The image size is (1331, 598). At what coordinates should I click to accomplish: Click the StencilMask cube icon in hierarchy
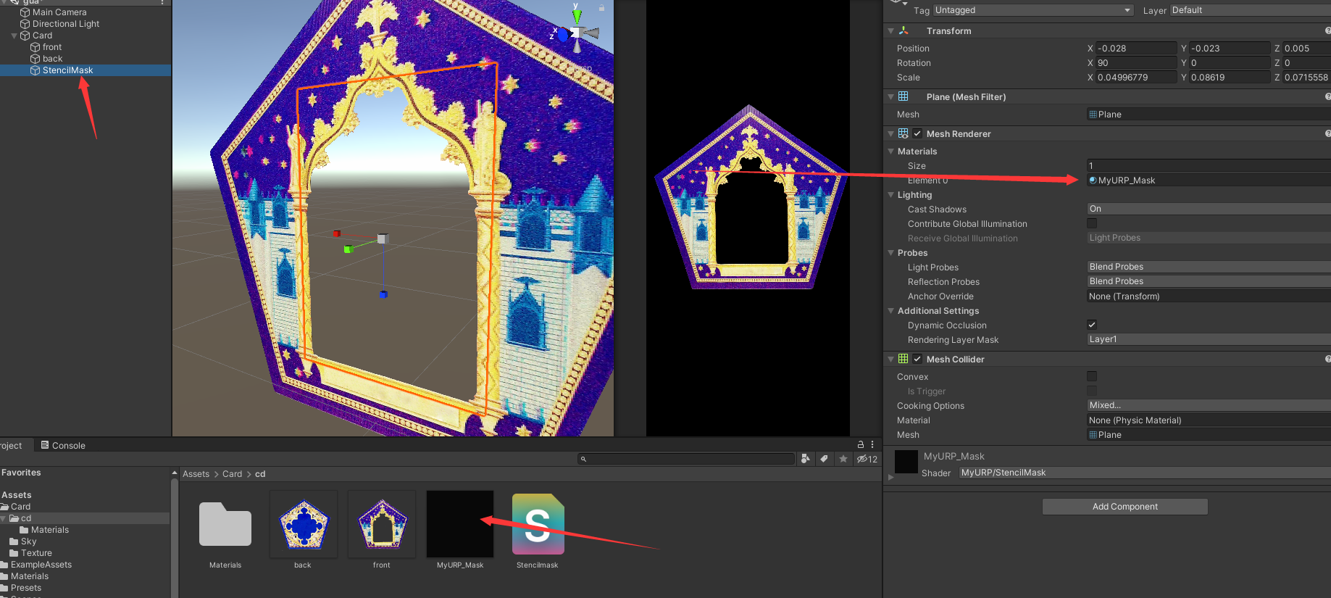click(35, 70)
